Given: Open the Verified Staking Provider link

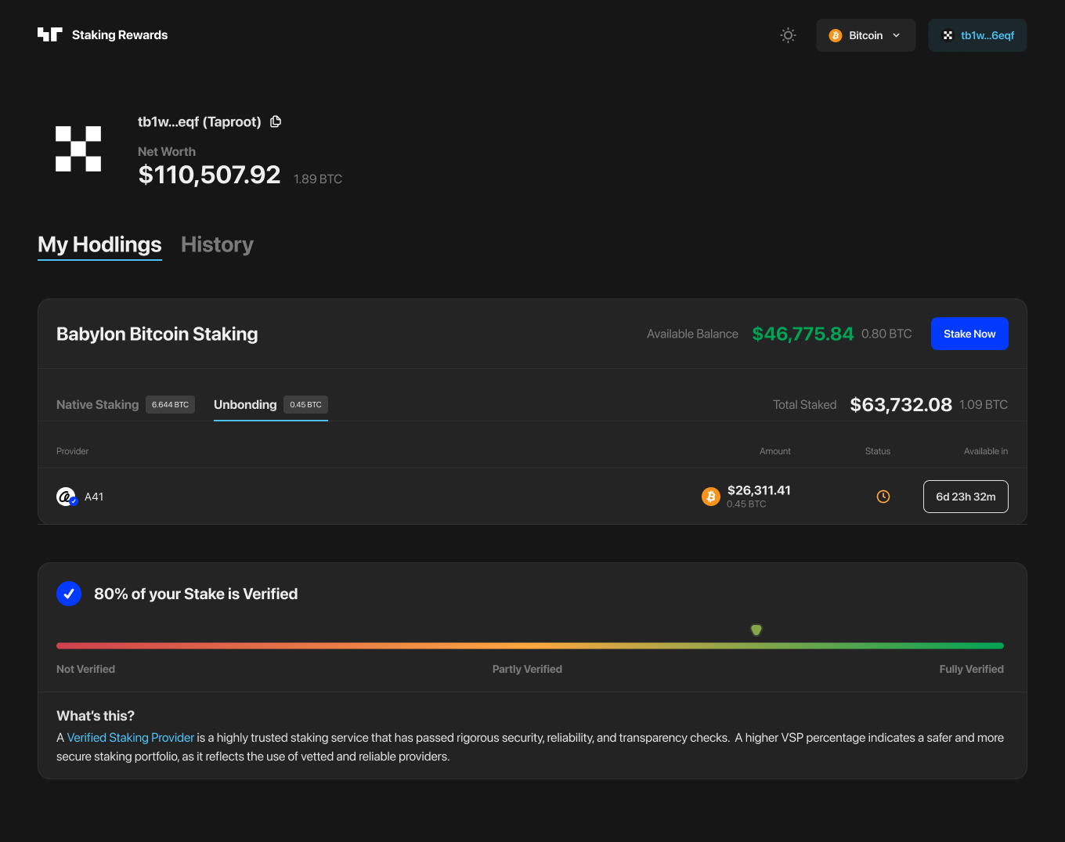Looking at the screenshot, I should click(x=131, y=738).
